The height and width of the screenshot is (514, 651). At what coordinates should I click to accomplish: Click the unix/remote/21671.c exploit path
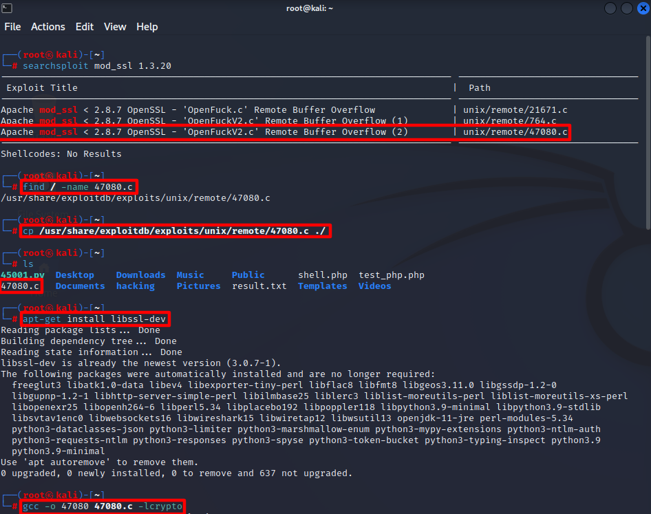pos(515,110)
